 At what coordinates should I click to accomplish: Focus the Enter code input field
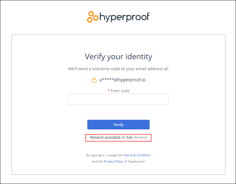pos(118,99)
